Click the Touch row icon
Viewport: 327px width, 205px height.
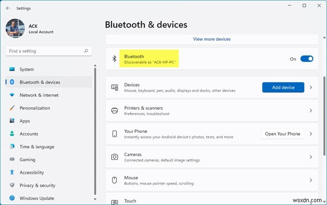pyautogui.click(x=114, y=202)
